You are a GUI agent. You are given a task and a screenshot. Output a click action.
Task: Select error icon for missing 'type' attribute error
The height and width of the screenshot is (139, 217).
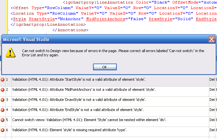(3, 130)
